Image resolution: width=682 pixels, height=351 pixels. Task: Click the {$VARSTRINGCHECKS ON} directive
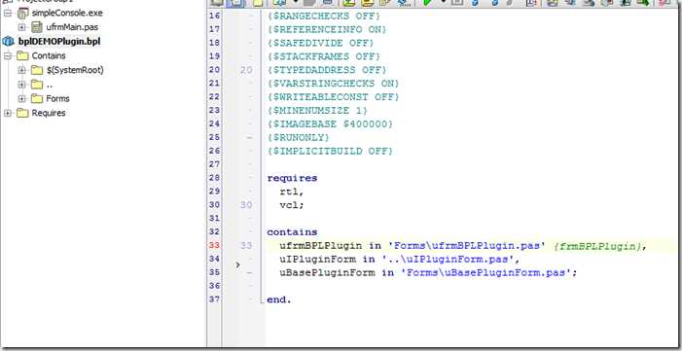point(333,84)
